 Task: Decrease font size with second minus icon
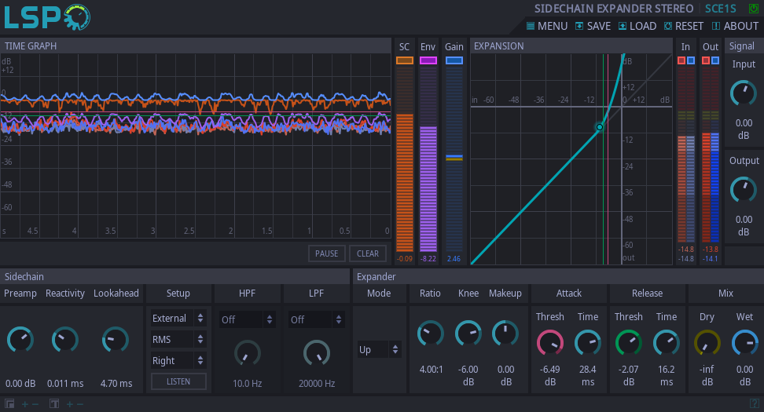click(x=80, y=404)
